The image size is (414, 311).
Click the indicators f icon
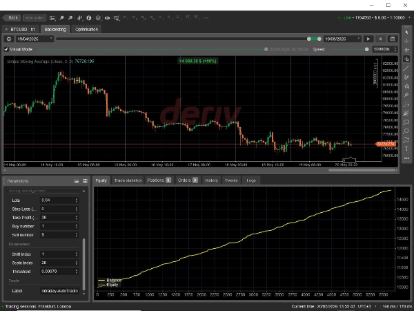(89, 18)
